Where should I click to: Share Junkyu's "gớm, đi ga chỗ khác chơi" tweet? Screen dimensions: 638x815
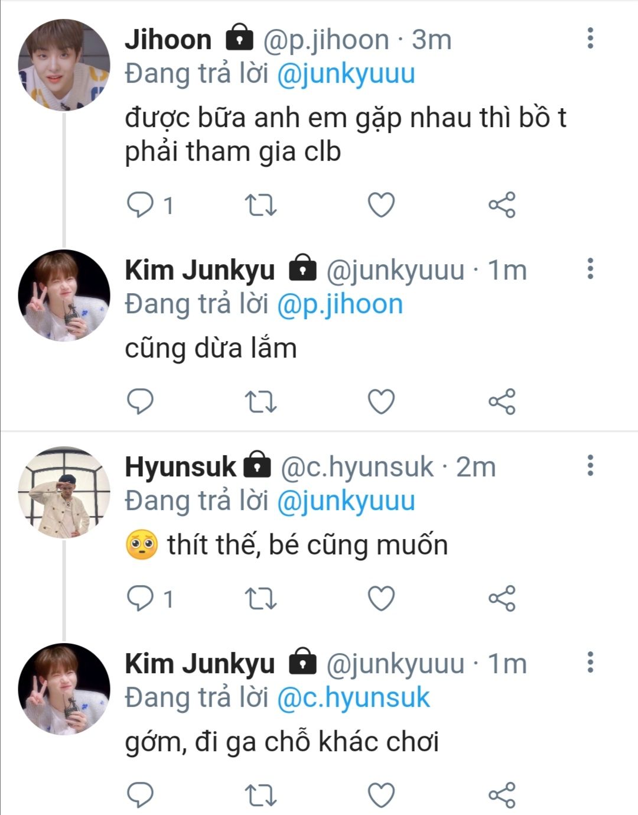(502, 795)
